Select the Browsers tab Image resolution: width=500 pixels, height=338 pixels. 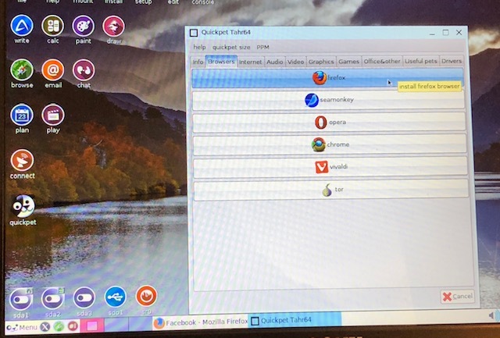pos(221,61)
